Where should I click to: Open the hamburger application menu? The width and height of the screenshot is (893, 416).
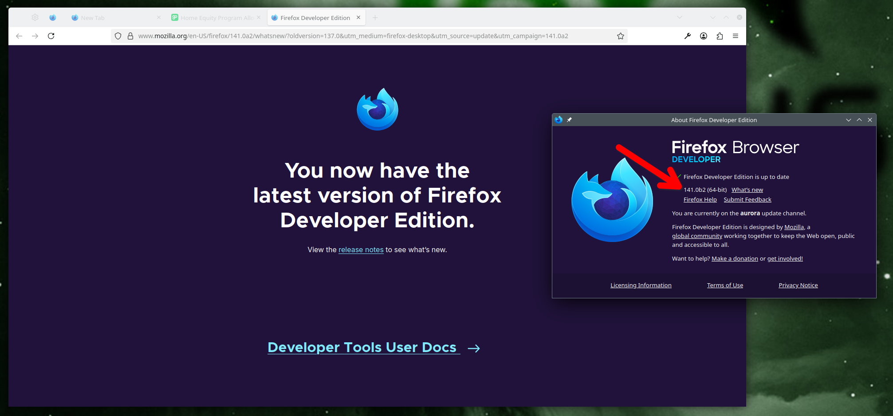click(x=736, y=36)
